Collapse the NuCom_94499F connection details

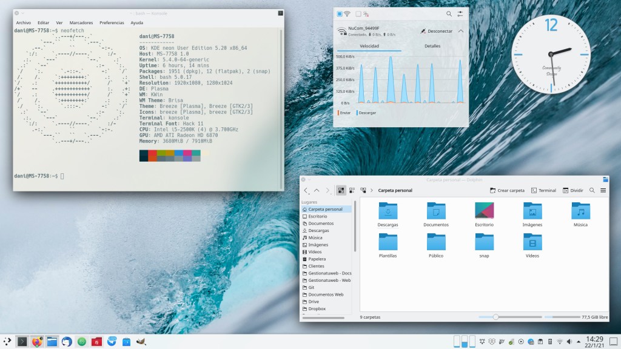pyautogui.click(x=461, y=31)
